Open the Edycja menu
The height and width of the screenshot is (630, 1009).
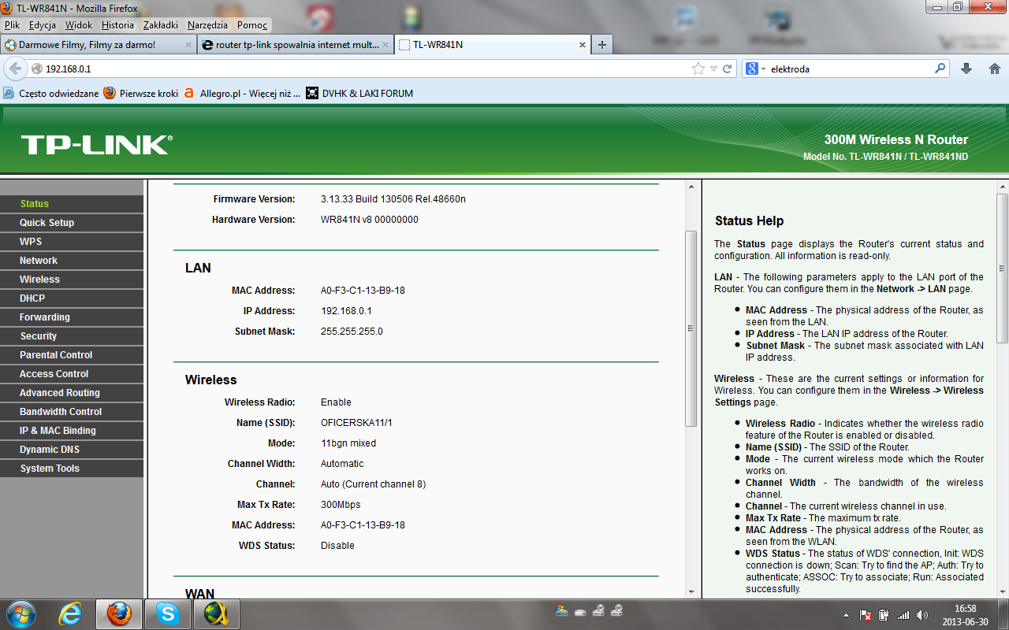(x=43, y=25)
